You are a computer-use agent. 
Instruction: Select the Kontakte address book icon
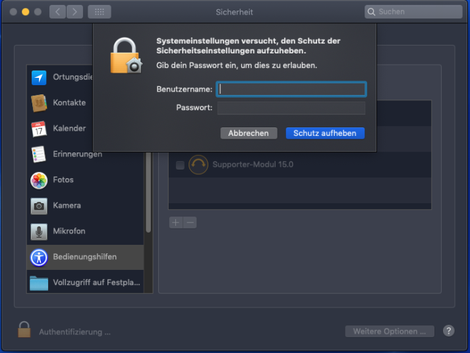pyautogui.click(x=39, y=103)
